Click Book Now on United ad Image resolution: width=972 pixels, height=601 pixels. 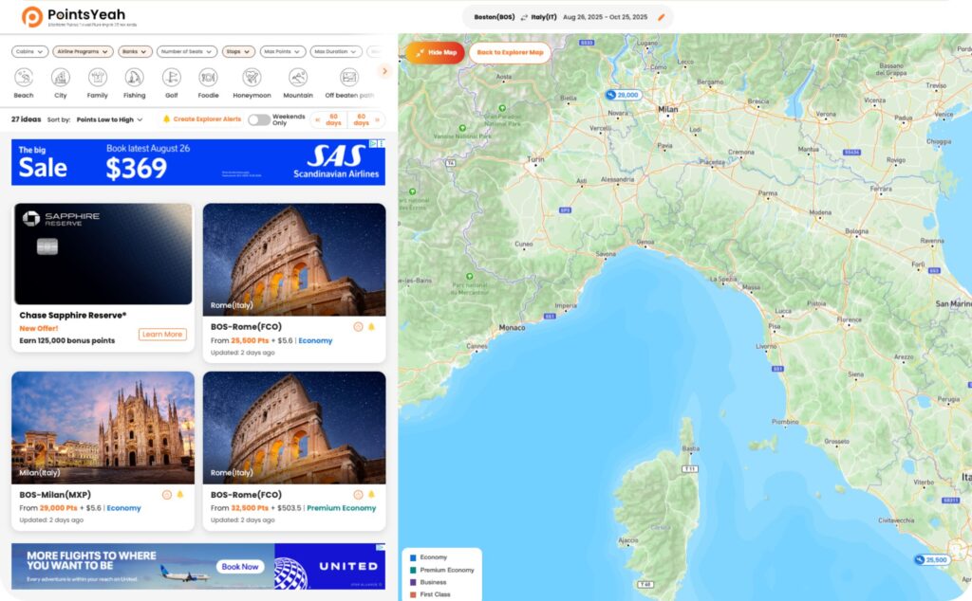pyautogui.click(x=240, y=566)
